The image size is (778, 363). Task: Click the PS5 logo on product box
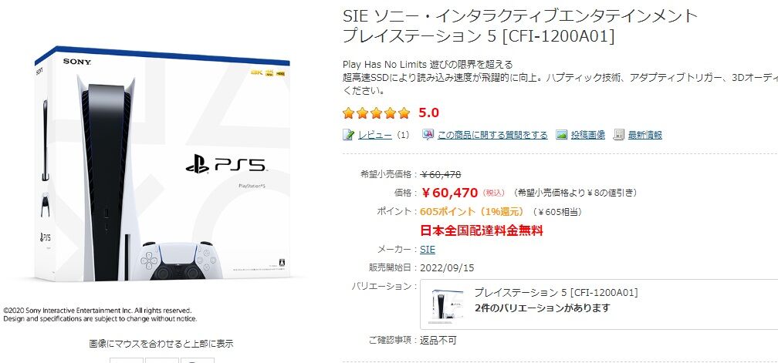(226, 166)
